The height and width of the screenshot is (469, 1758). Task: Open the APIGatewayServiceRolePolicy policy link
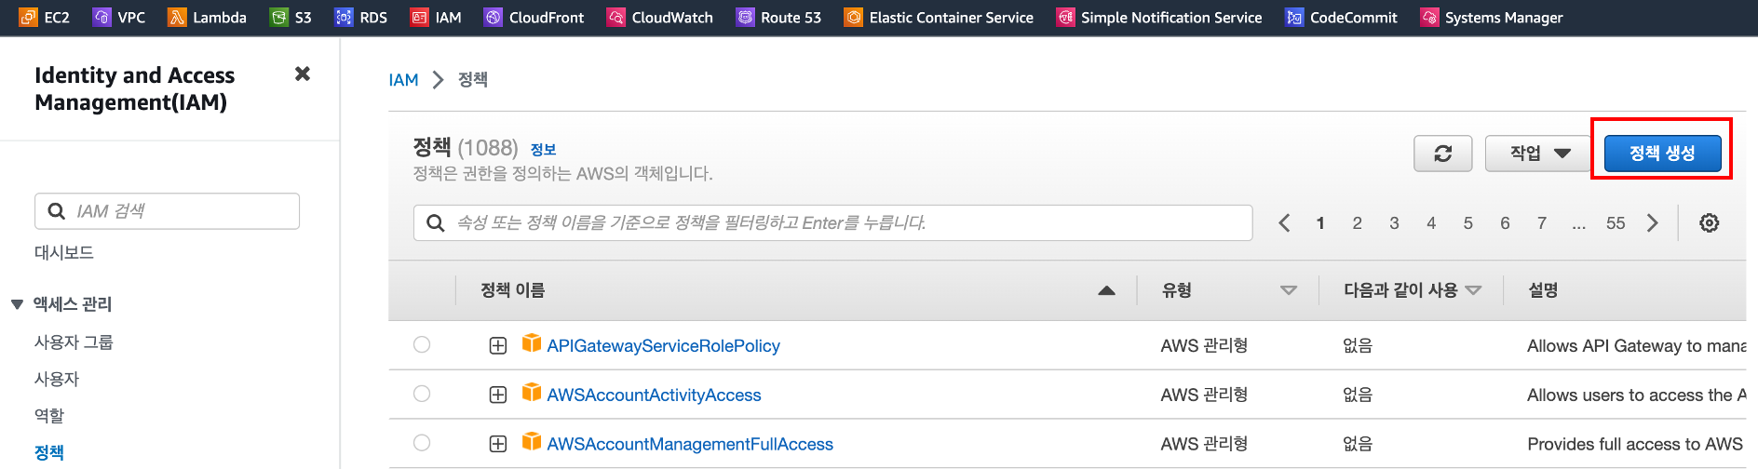[x=663, y=346]
